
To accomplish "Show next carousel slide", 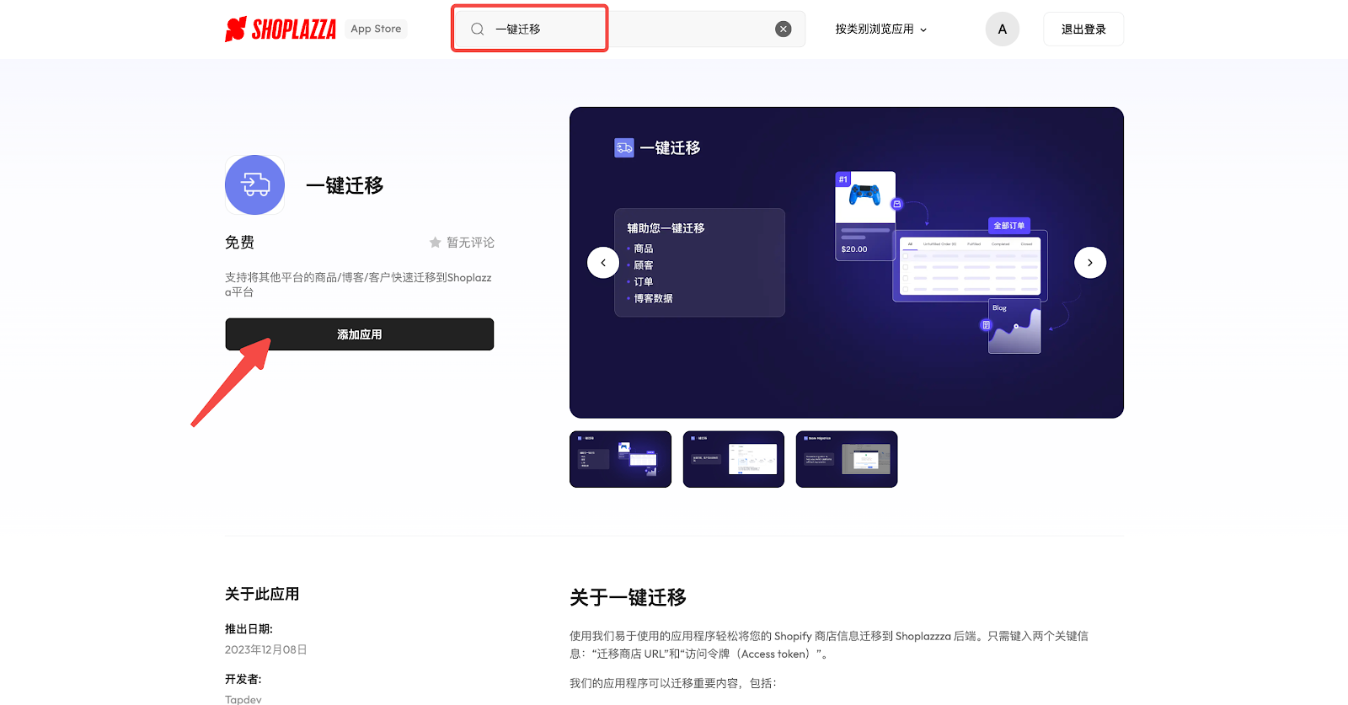I will click(1090, 263).
